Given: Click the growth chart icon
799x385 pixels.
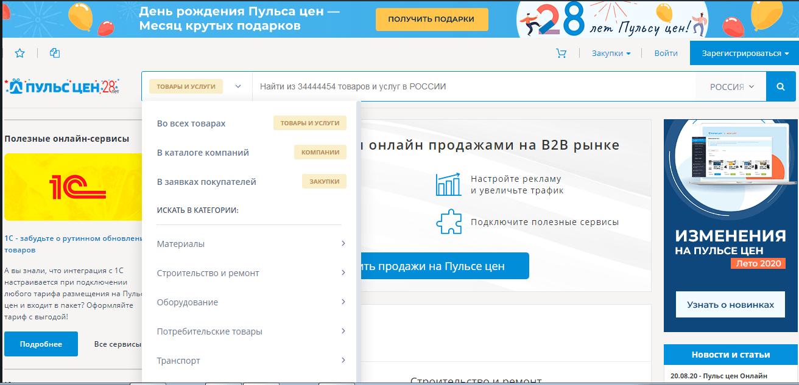Looking at the screenshot, I should [448, 184].
